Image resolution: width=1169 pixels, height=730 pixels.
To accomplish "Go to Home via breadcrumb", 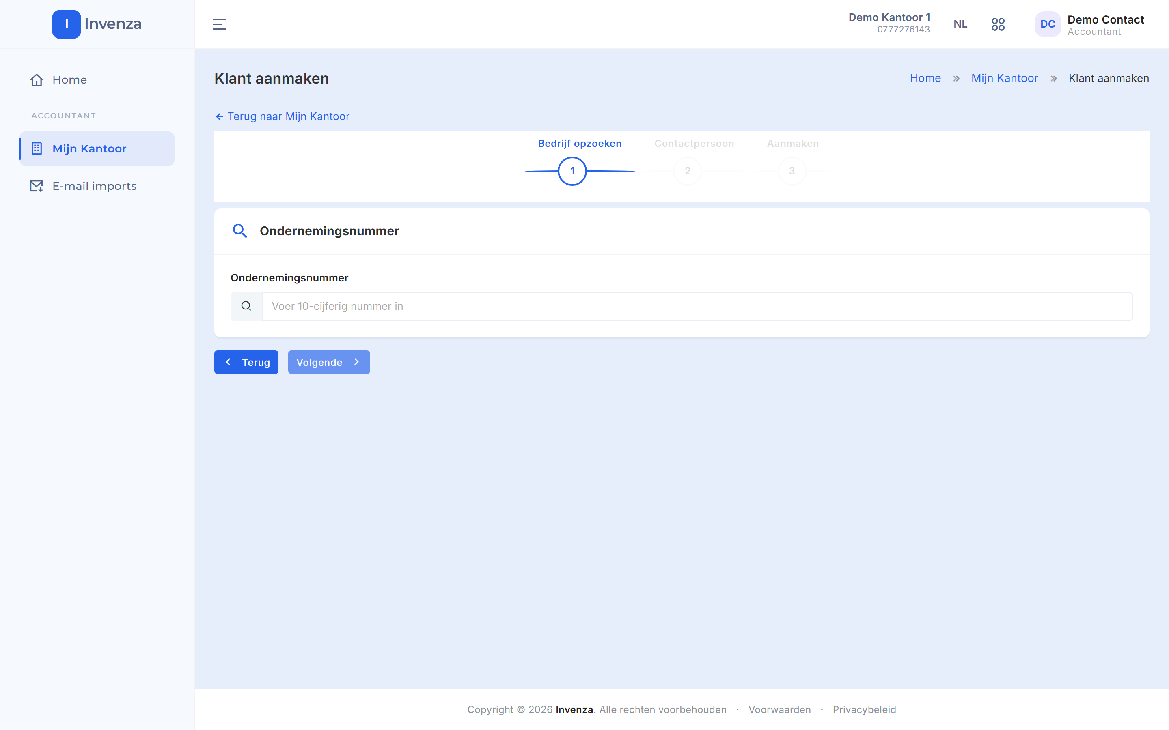I will click(925, 78).
